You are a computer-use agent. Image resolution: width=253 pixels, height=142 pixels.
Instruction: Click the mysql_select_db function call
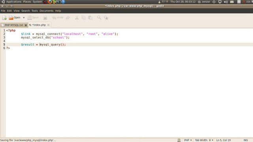(x=35, y=37)
